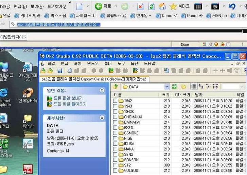Open the 라디오 방송 favorites link
The height and width of the screenshot is (175, 247).
pyautogui.click(x=28, y=16)
